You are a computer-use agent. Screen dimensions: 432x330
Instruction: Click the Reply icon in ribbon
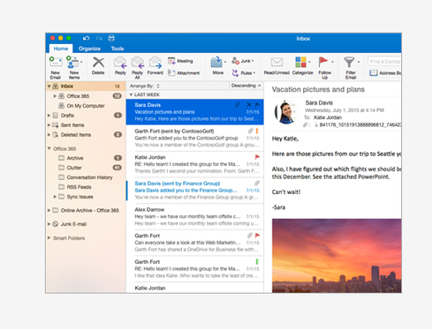coord(120,63)
